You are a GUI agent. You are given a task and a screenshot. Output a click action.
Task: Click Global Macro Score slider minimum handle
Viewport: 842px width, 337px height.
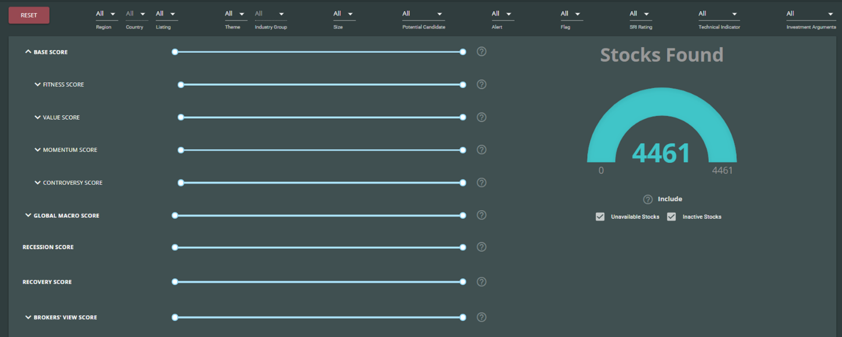(175, 215)
